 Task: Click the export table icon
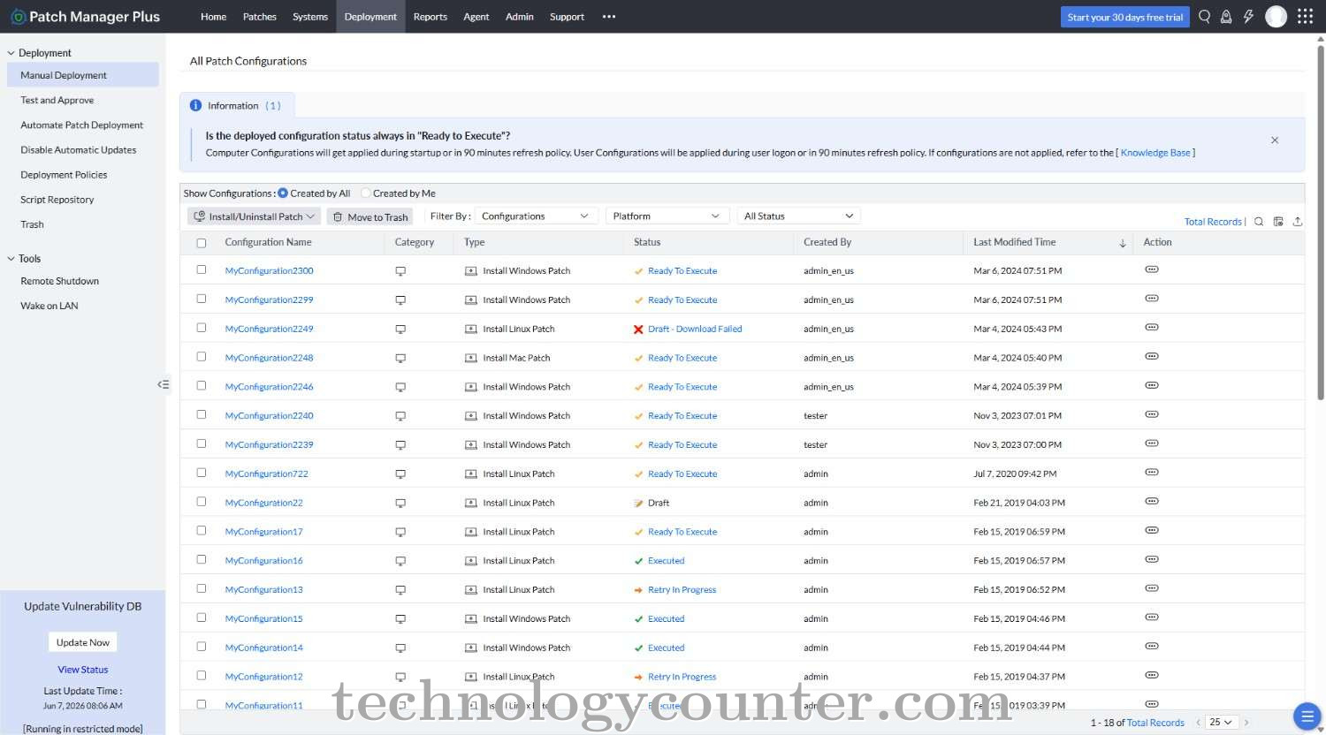point(1298,222)
